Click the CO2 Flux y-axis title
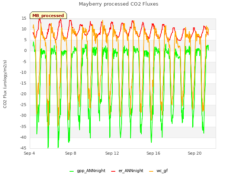 tap(5, 84)
